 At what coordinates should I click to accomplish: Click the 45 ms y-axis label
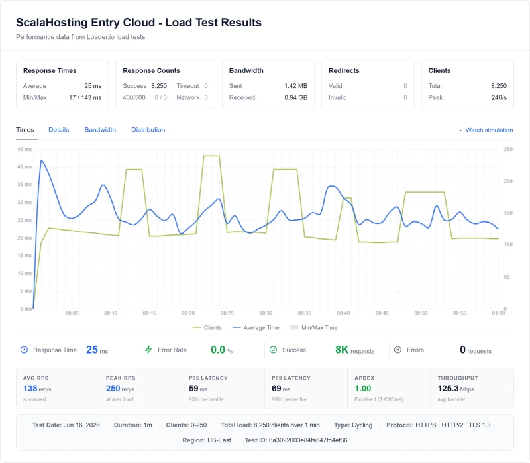(x=25, y=149)
